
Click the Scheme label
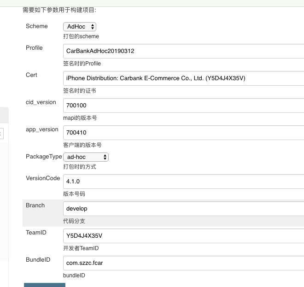tap(37, 26)
